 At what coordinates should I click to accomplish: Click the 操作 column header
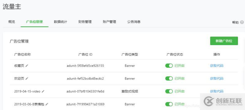coord(217,54)
